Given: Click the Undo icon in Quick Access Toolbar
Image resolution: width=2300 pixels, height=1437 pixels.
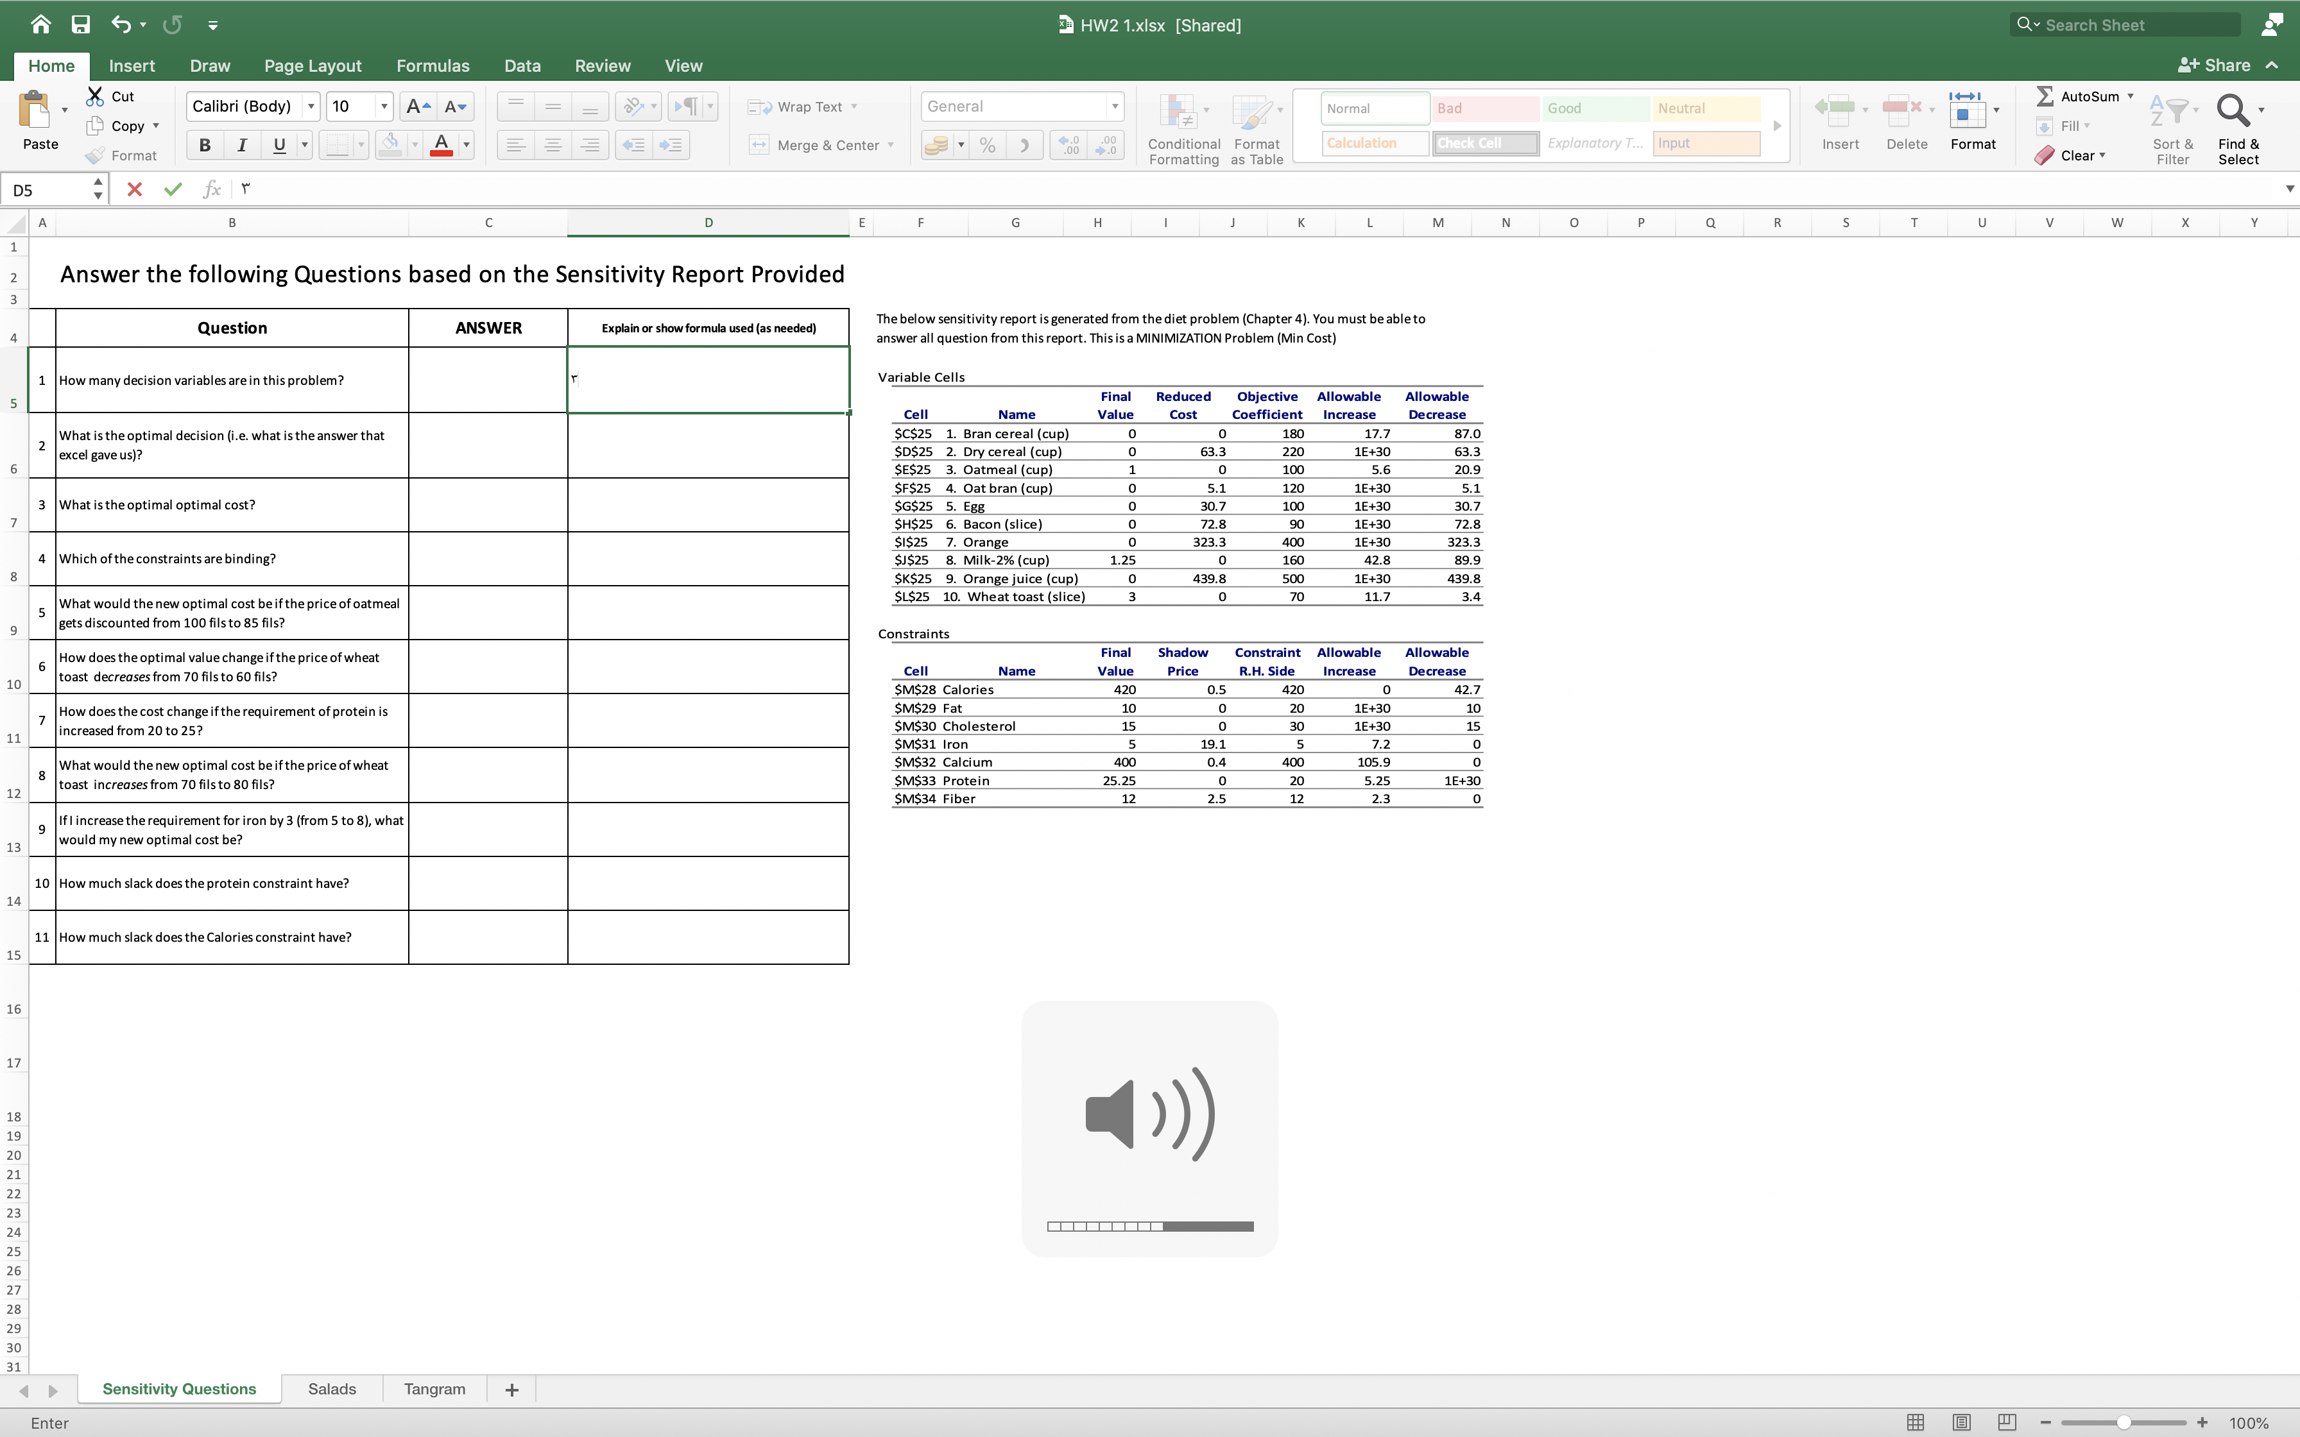Looking at the screenshot, I should click(117, 23).
